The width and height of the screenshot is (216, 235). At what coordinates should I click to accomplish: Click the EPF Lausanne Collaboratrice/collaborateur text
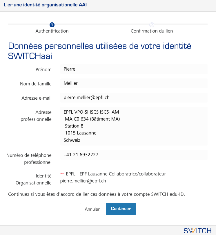[116, 174]
